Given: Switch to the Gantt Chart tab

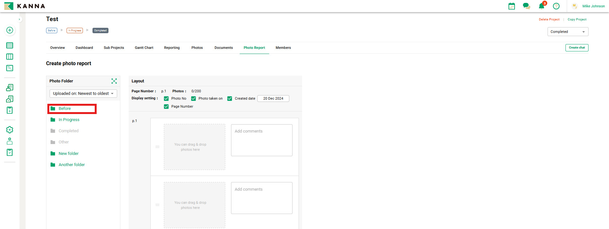Looking at the screenshot, I should point(144,48).
